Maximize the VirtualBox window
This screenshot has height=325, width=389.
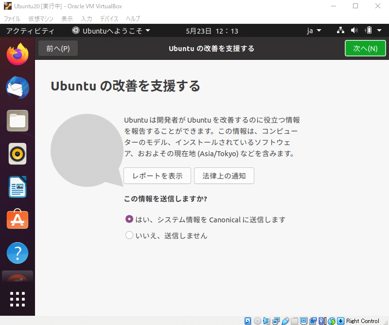pyautogui.click(x=355, y=6)
